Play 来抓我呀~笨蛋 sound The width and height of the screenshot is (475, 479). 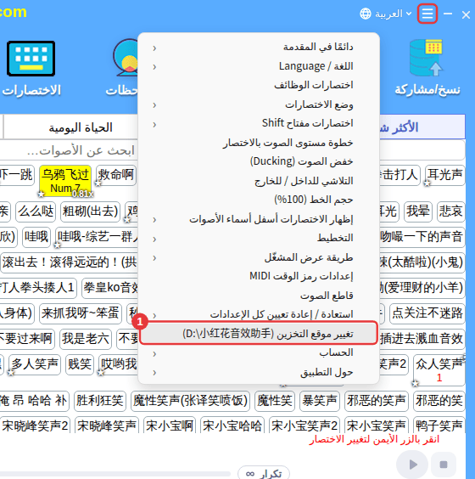click(x=81, y=313)
